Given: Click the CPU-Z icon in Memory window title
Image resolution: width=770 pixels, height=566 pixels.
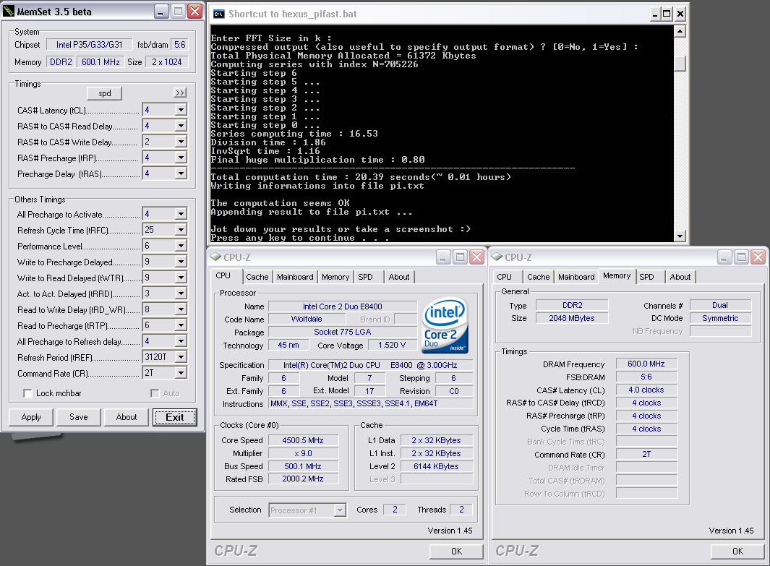Looking at the screenshot, I should [x=497, y=257].
